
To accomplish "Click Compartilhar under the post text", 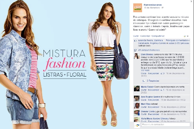I will tap(158, 36).
